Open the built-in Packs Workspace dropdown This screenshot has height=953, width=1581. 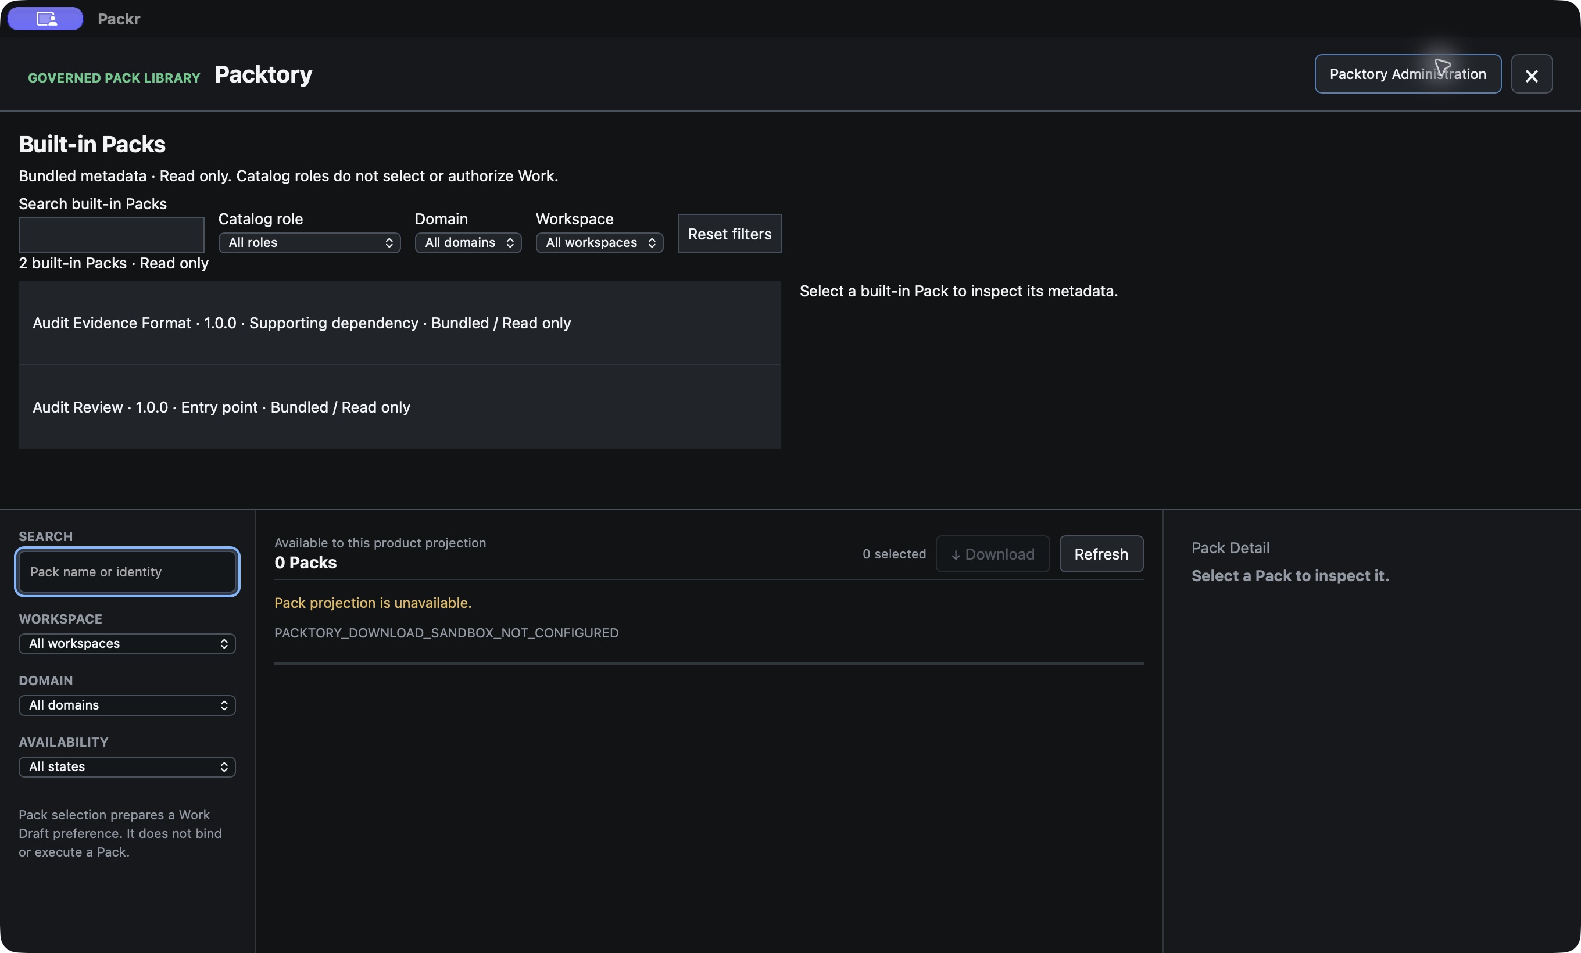pyautogui.click(x=599, y=243)
